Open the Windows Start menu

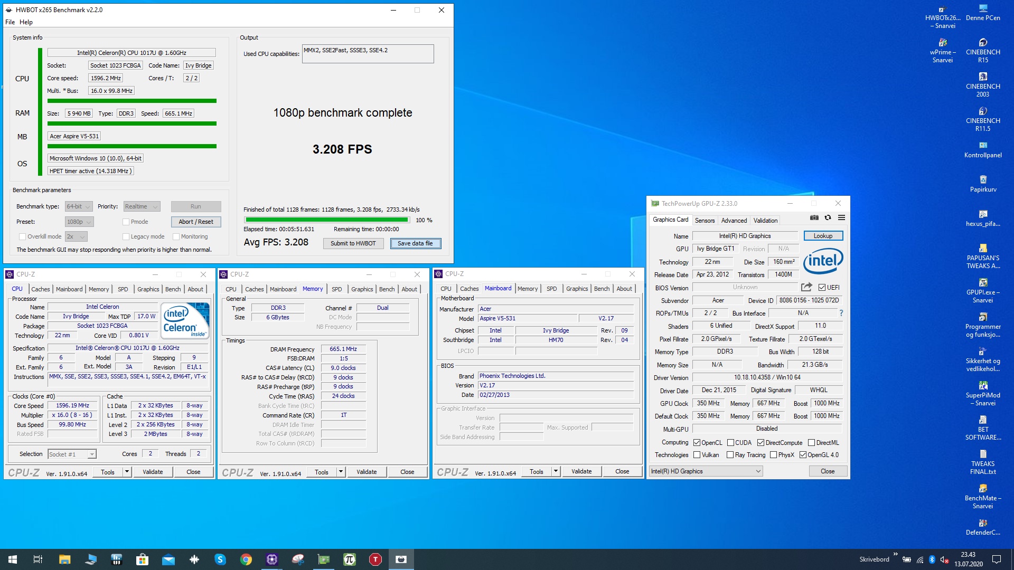tap(13, 559)
